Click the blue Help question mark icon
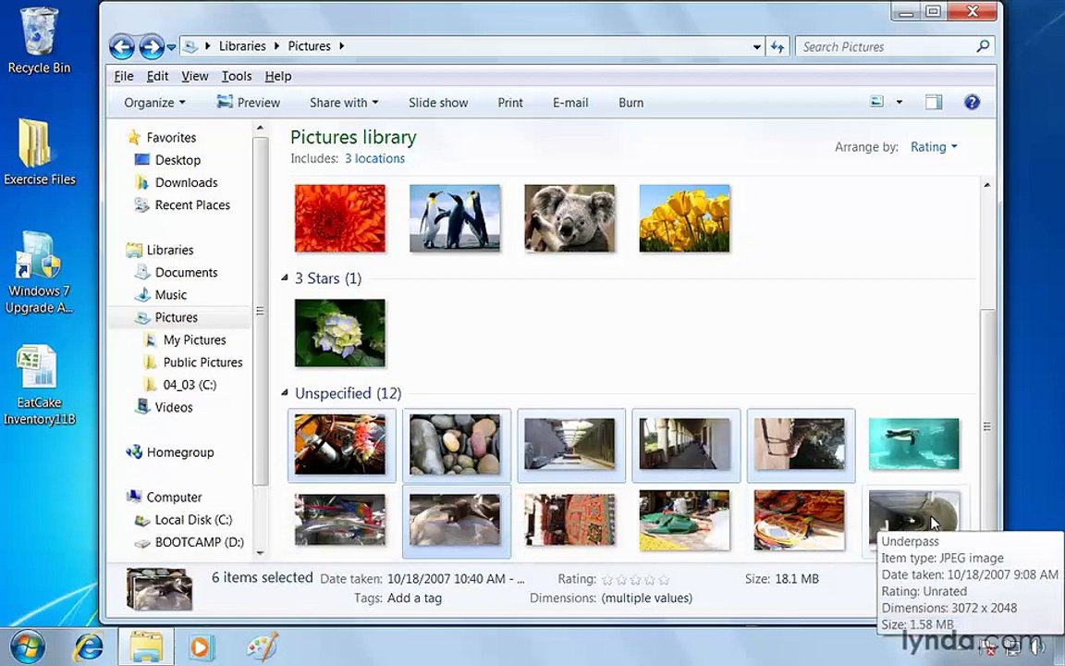 click(972, 102)
